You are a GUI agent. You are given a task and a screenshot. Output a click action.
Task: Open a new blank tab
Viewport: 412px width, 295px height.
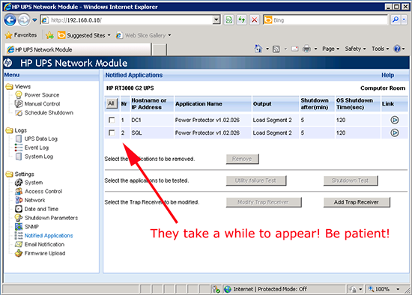[160, 49]
